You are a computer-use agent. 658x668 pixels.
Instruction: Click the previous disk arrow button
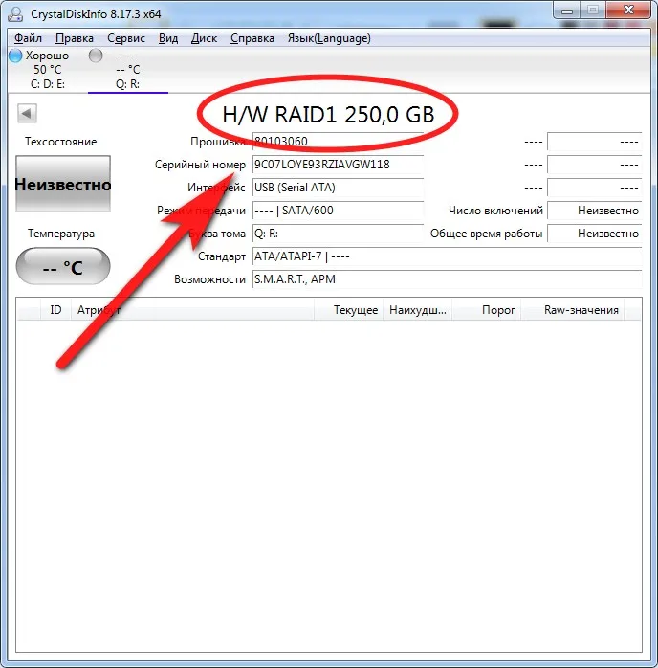[x=27, y=113]
